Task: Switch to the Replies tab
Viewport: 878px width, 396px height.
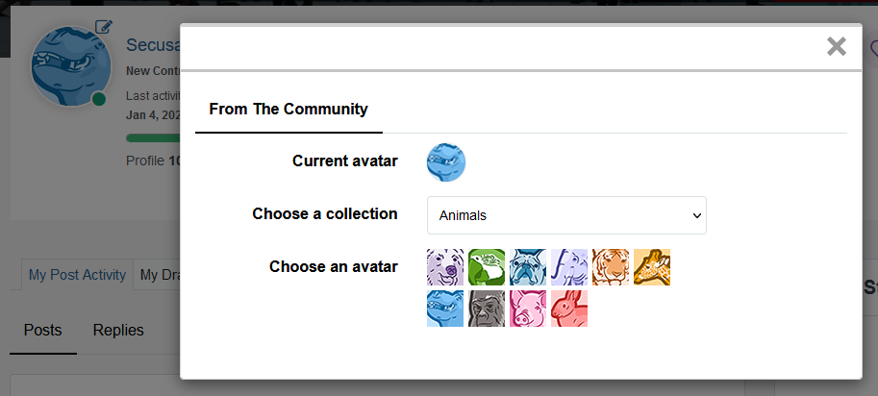Action: point(118,331)
